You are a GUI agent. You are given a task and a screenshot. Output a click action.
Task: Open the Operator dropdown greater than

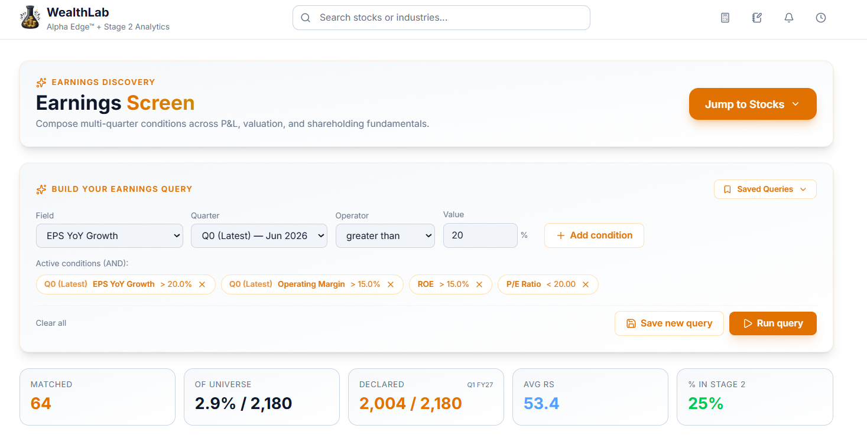(385, 236)
